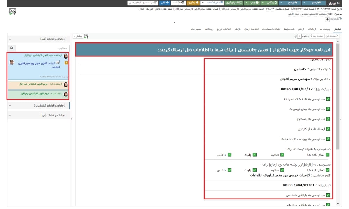
Task: Click the envelope icon in top-left corner
Action: pos(13,11)
